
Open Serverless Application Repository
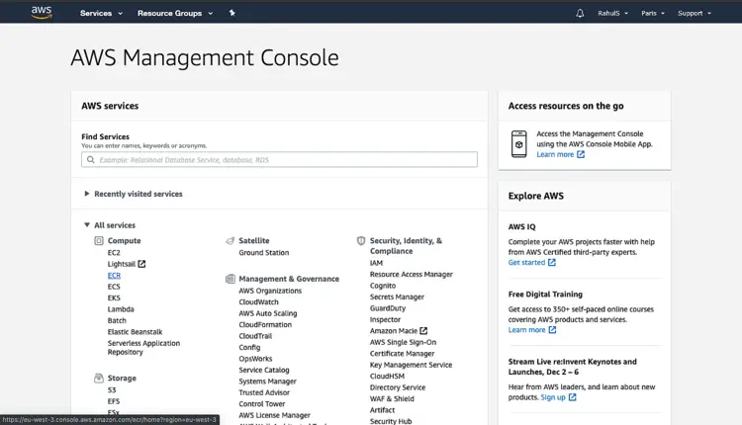[x=143, y=348]
